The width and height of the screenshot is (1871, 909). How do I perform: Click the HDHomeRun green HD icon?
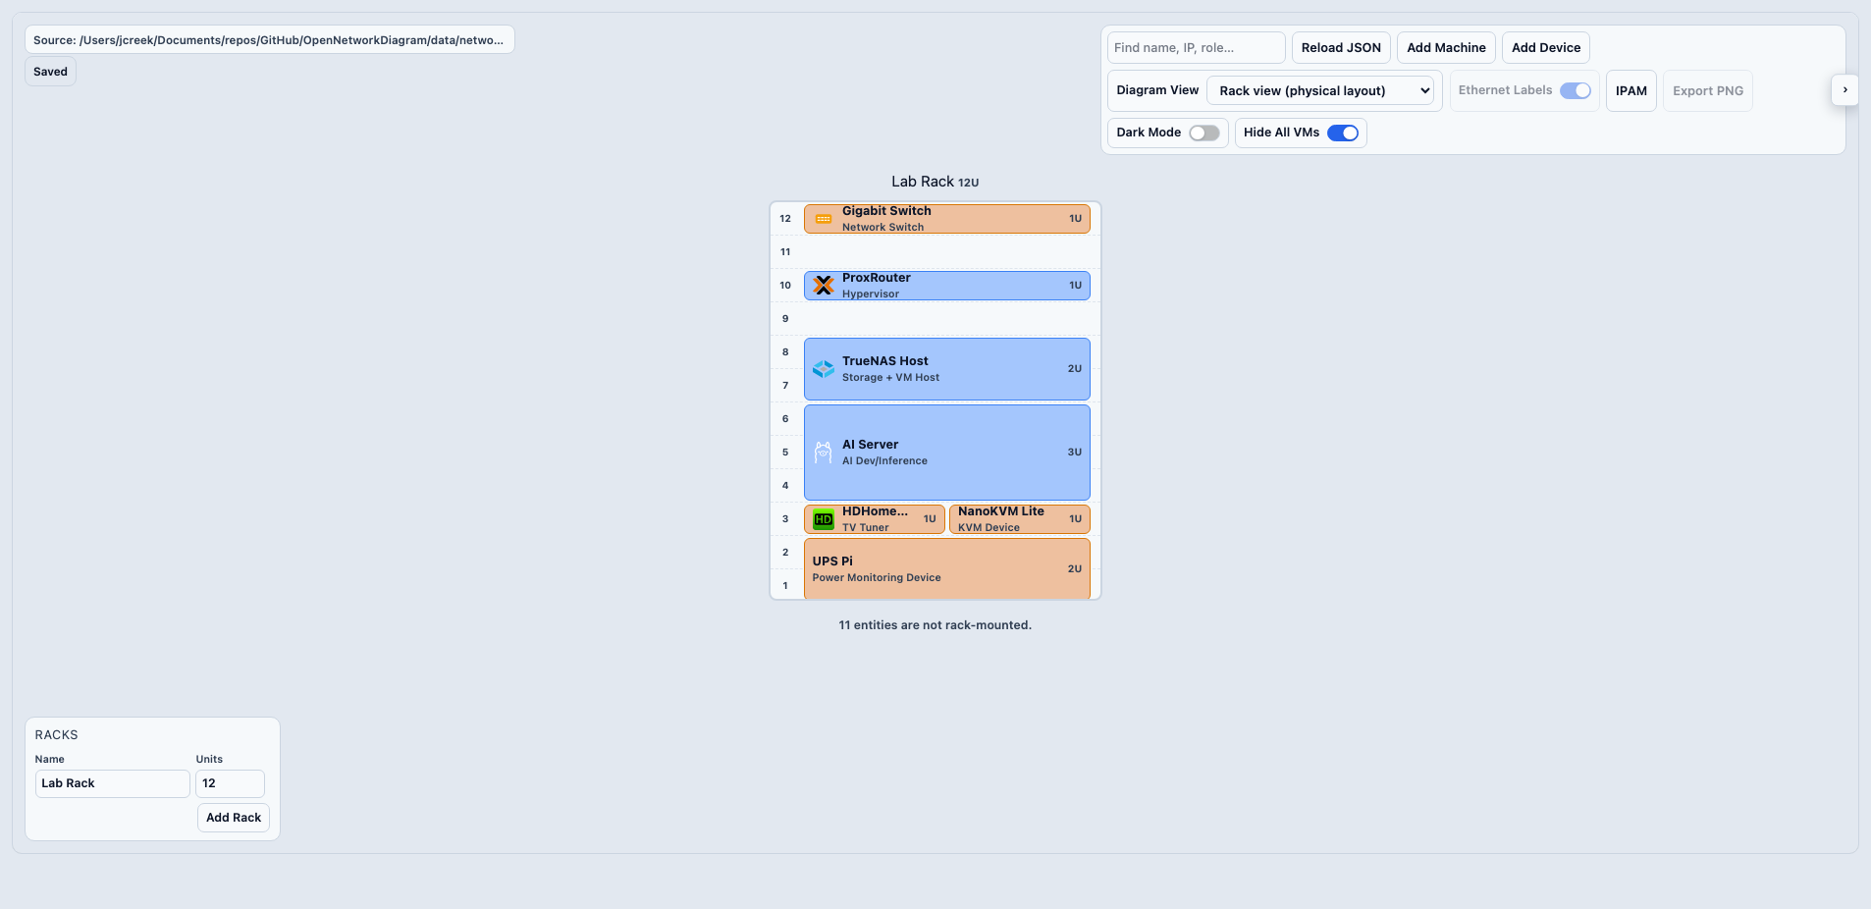point(824,519)
